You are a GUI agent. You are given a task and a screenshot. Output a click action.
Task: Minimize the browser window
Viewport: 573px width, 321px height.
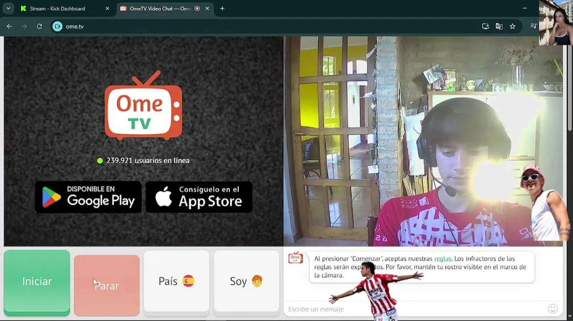[x=525, y=8]
